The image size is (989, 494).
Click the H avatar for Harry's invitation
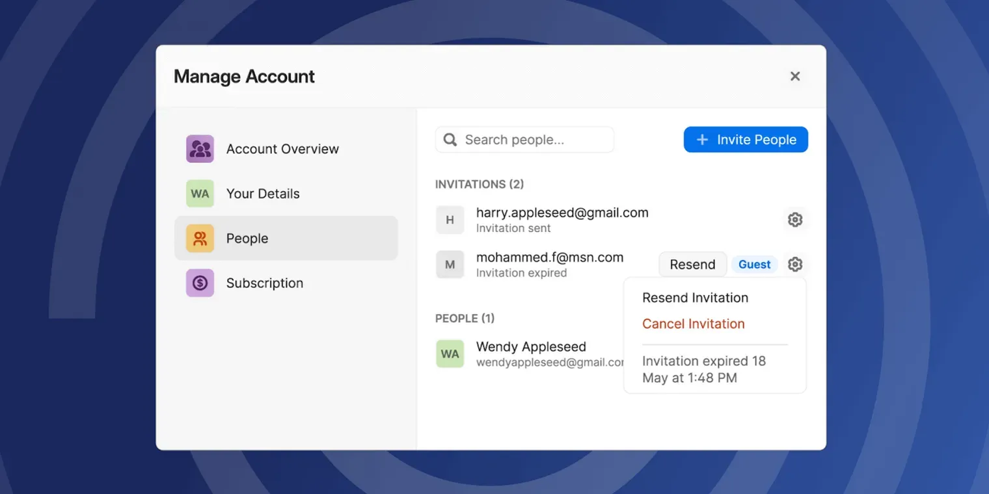[450, 220]
